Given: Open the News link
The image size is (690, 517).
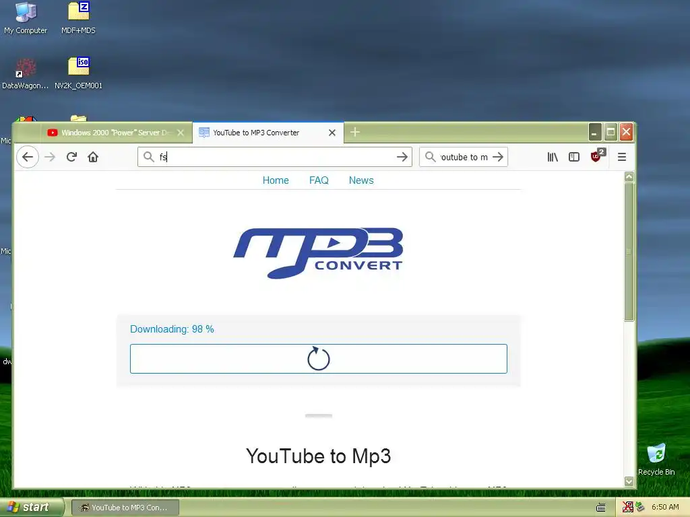Looking at the screenshot, I should [x=361, y=180].
